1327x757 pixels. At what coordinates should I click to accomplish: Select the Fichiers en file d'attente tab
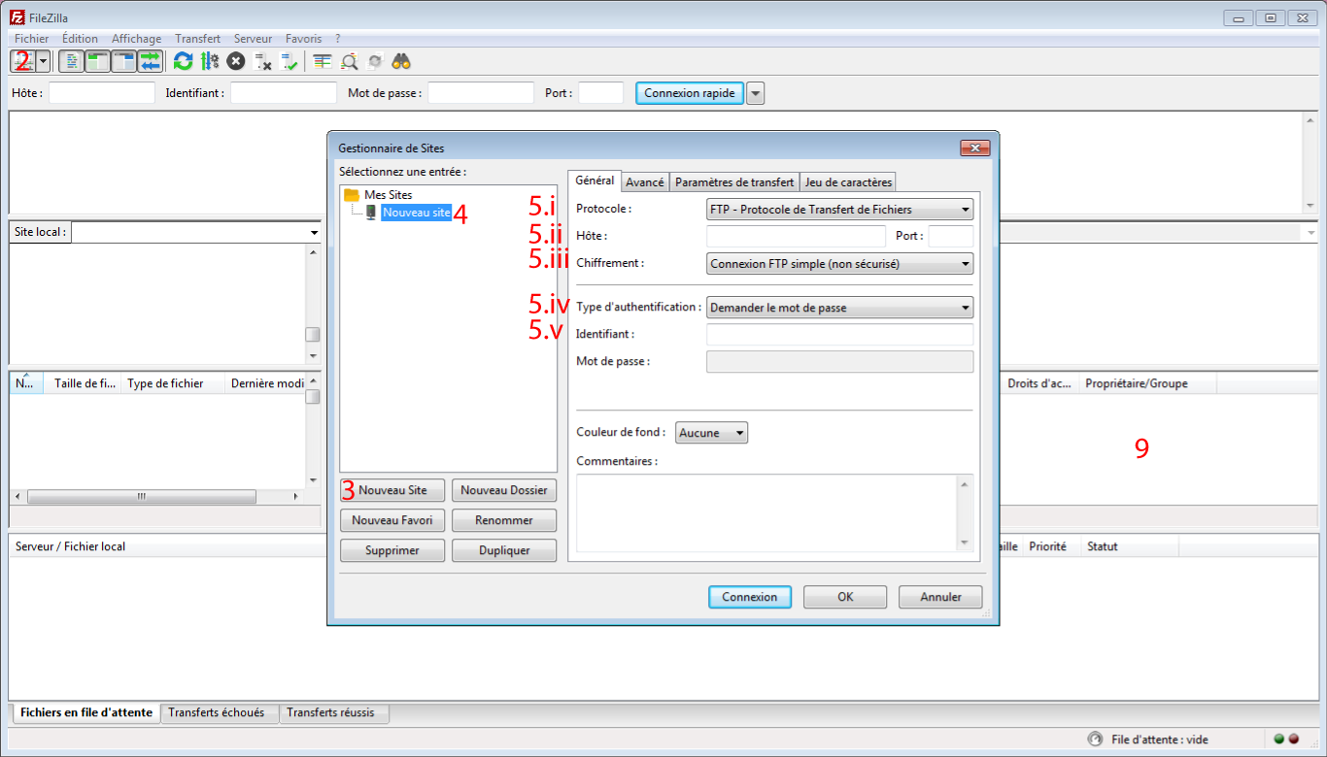tap(85, 712)
